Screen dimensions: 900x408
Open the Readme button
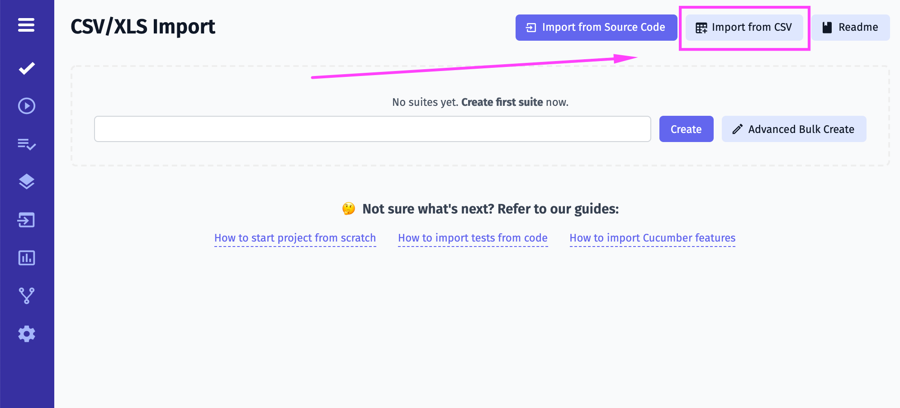pyautogui.click(x=850, y=28)
